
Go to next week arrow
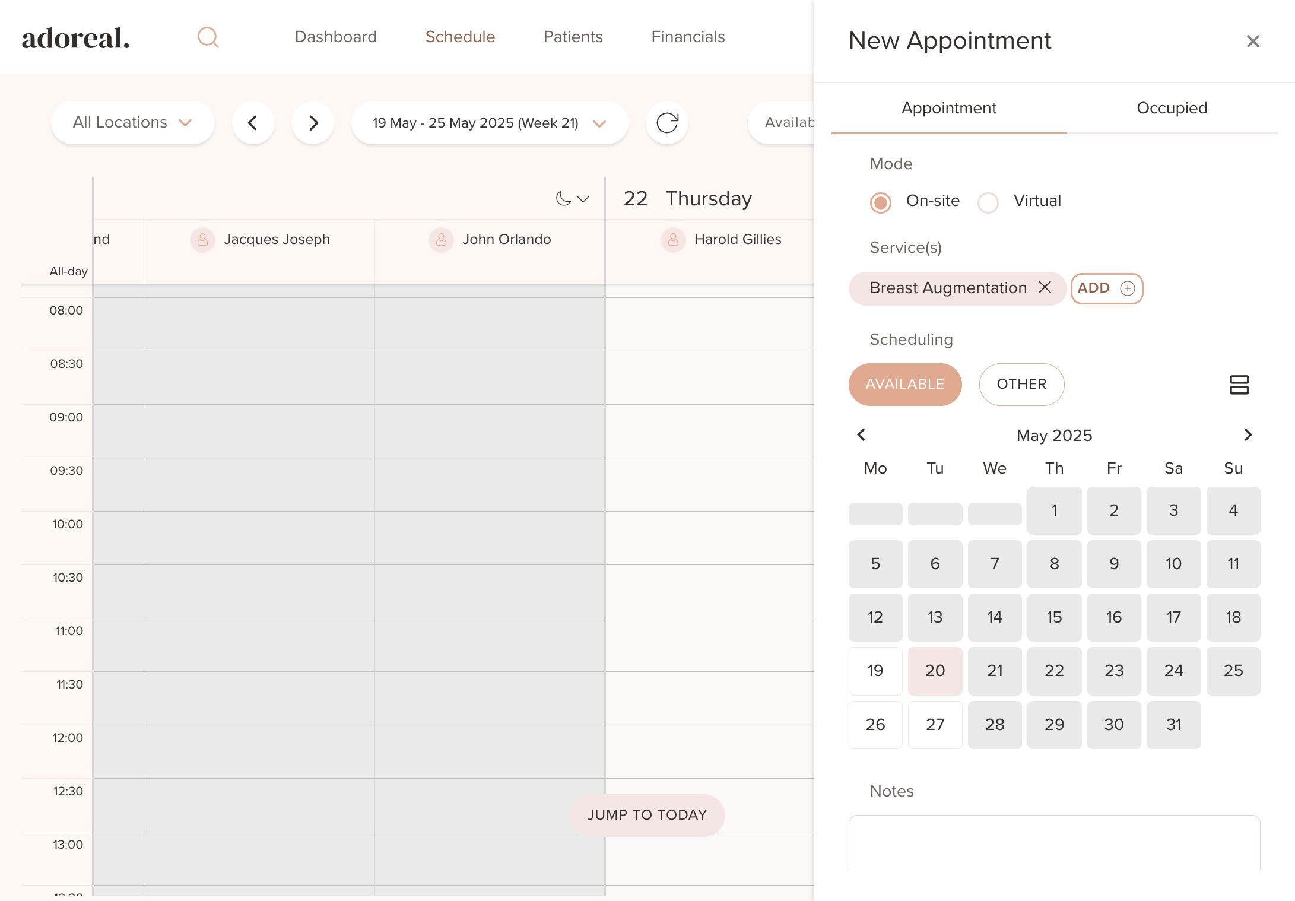(313, 123)
